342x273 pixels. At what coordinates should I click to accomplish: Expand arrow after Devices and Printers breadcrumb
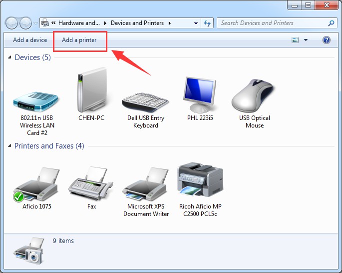click(x=170, y=23)
